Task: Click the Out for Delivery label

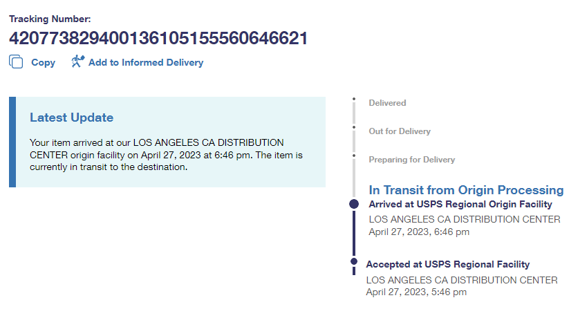Action: pos(400,131)
